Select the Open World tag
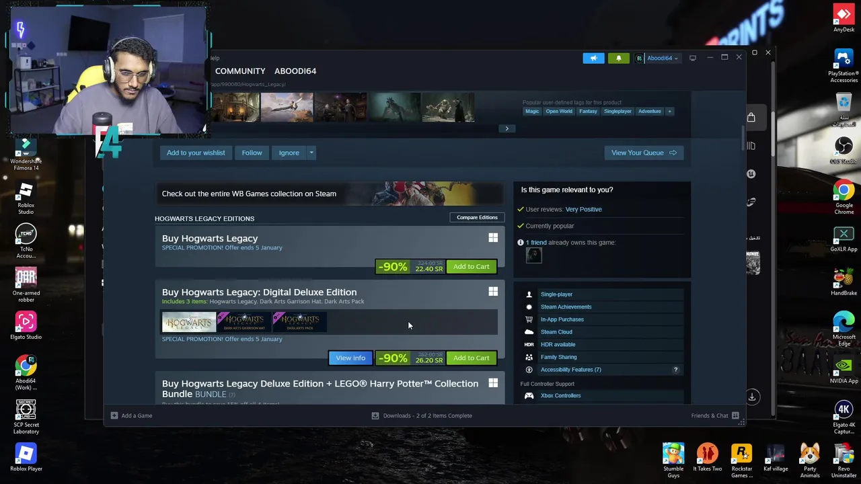Screen dimensions: 861x484 tap(559, 112)
